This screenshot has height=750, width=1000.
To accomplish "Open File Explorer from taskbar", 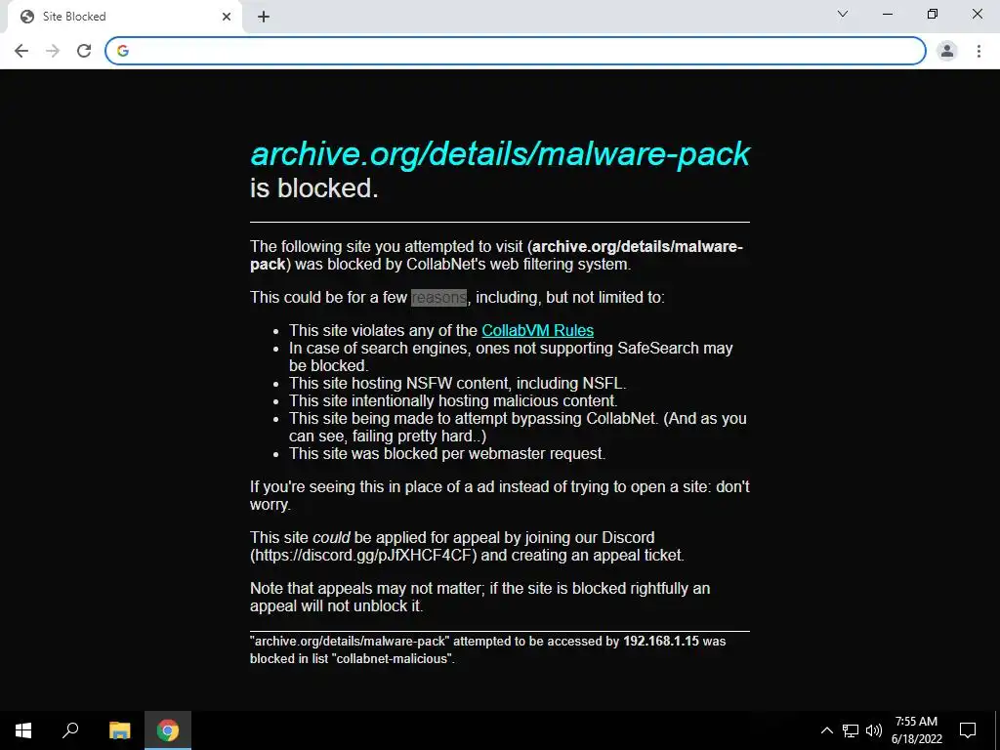I will tap(119, 730).
